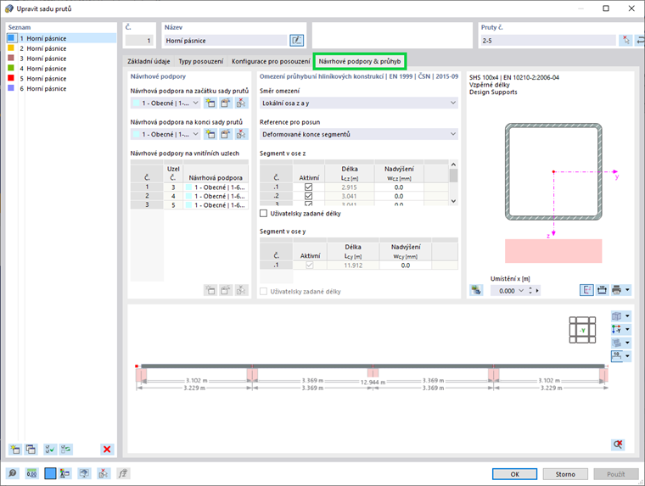Click Nadvýšení value 0.0 for axis y segment

[x=405, y=265]
